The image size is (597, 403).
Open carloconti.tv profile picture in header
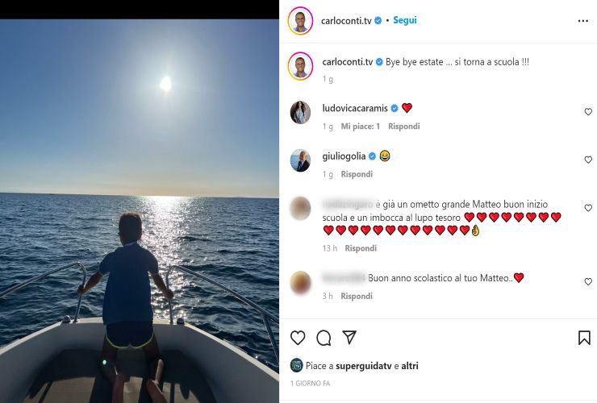tap(300, 21)
